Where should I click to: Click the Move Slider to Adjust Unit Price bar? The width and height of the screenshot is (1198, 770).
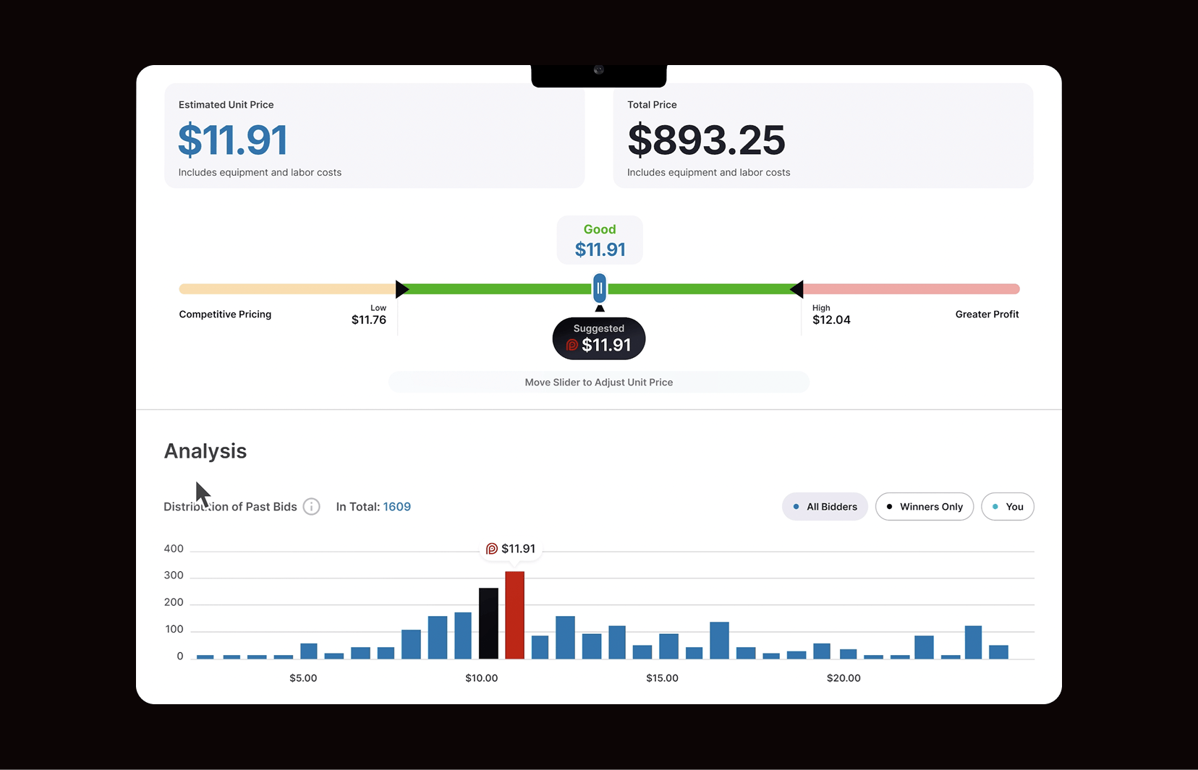click(x=598, y=382)
